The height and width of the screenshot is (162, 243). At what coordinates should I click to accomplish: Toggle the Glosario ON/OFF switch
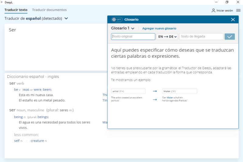[x=117, y=19]
